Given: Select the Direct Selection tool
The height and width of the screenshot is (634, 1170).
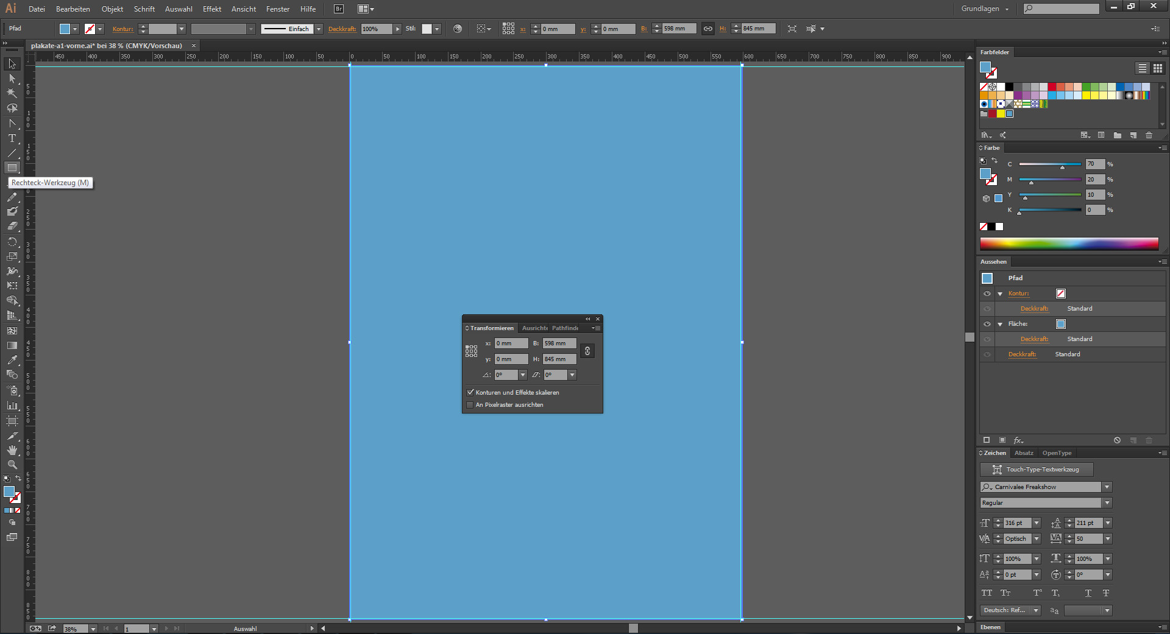Looking at the screenshot, I should tap(12, 79).
